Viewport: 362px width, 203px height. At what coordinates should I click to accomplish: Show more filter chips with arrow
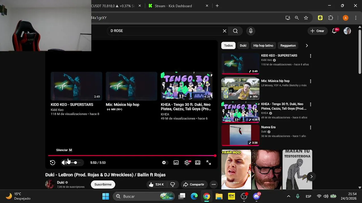307,46
